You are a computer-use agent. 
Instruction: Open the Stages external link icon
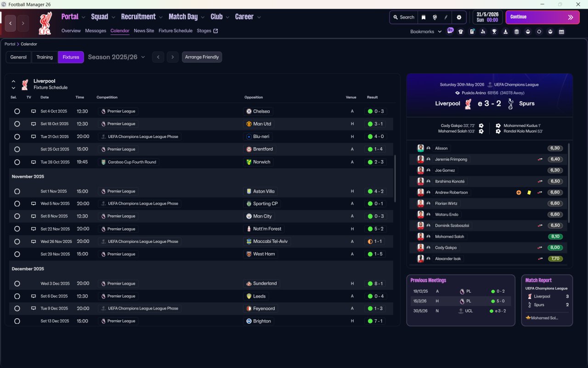point(216,31)
